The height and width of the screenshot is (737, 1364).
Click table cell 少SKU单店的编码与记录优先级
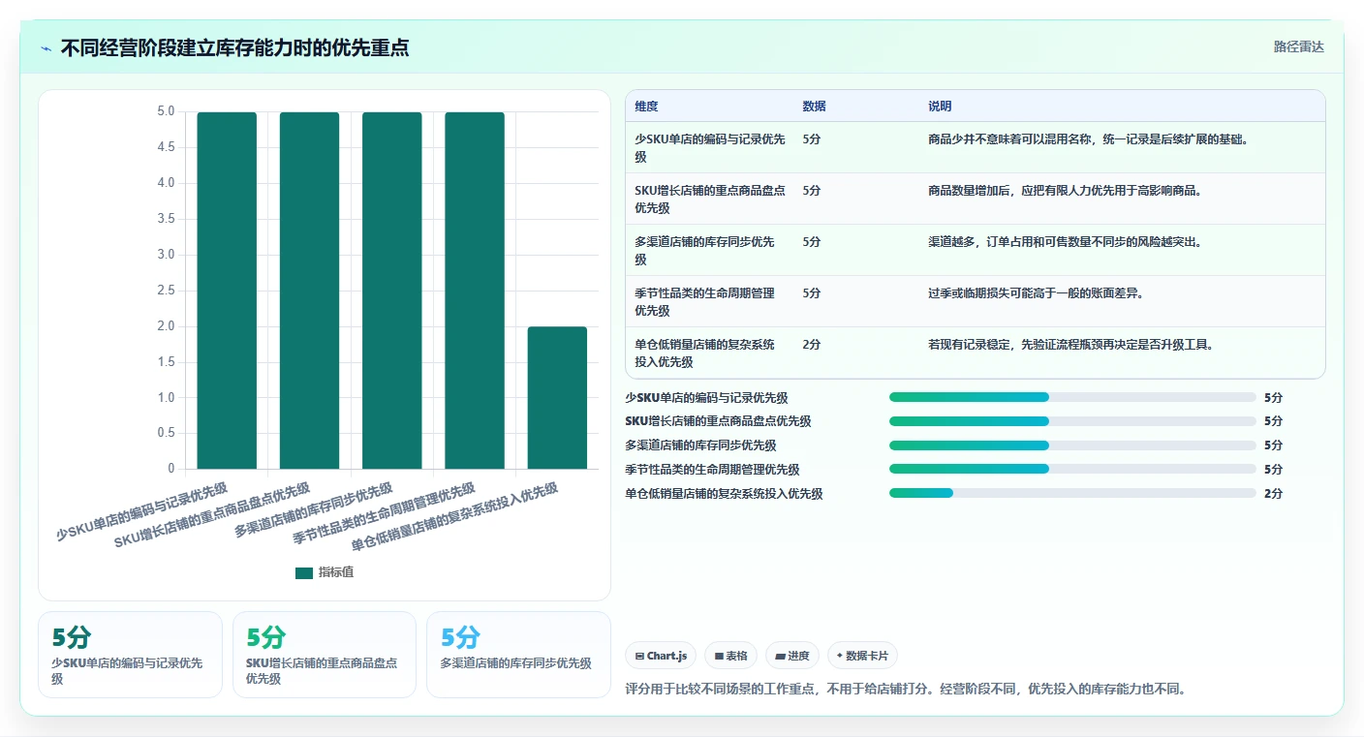tap(710, 147)
